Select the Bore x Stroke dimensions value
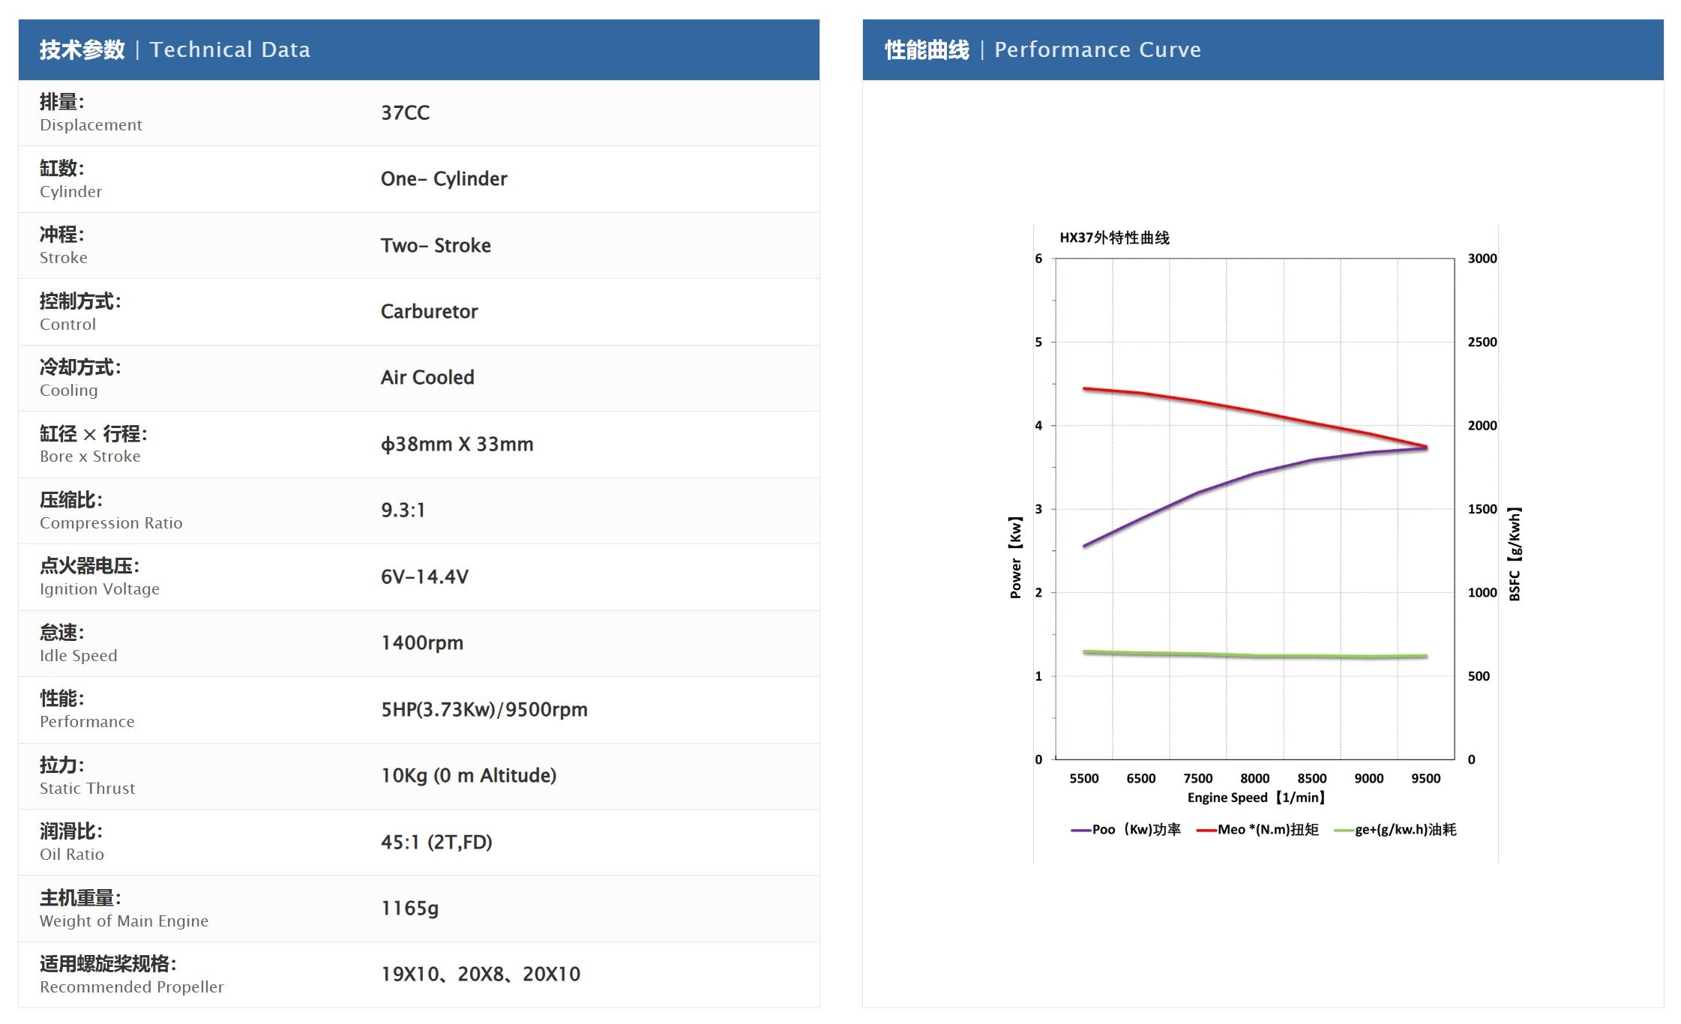This screenshot has width=1681, height=1024. click(457, 445)
